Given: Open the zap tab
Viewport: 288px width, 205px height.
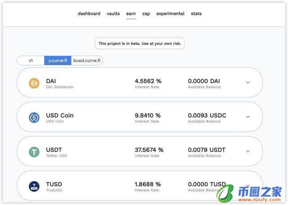Looking at the screenshot, I should click(146, 13).
